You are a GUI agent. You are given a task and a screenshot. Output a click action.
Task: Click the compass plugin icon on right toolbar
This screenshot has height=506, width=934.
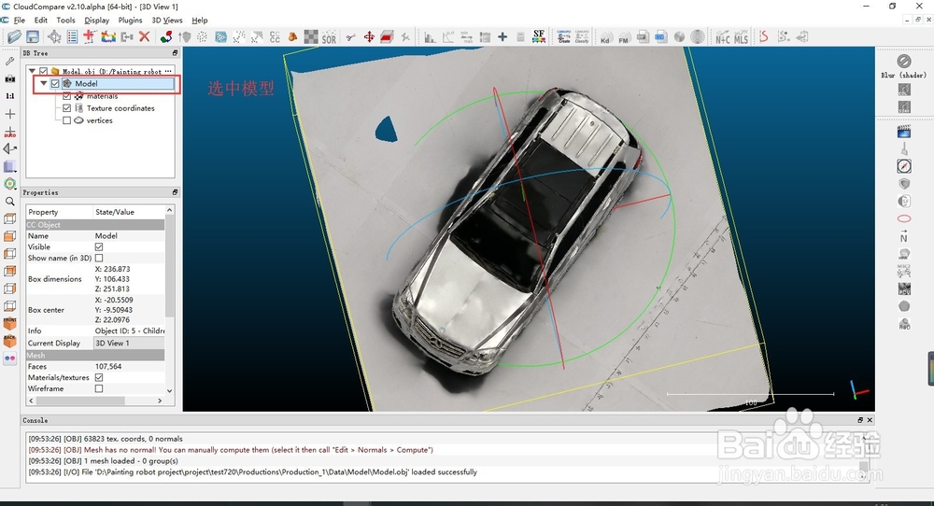[x=903, y=166]
